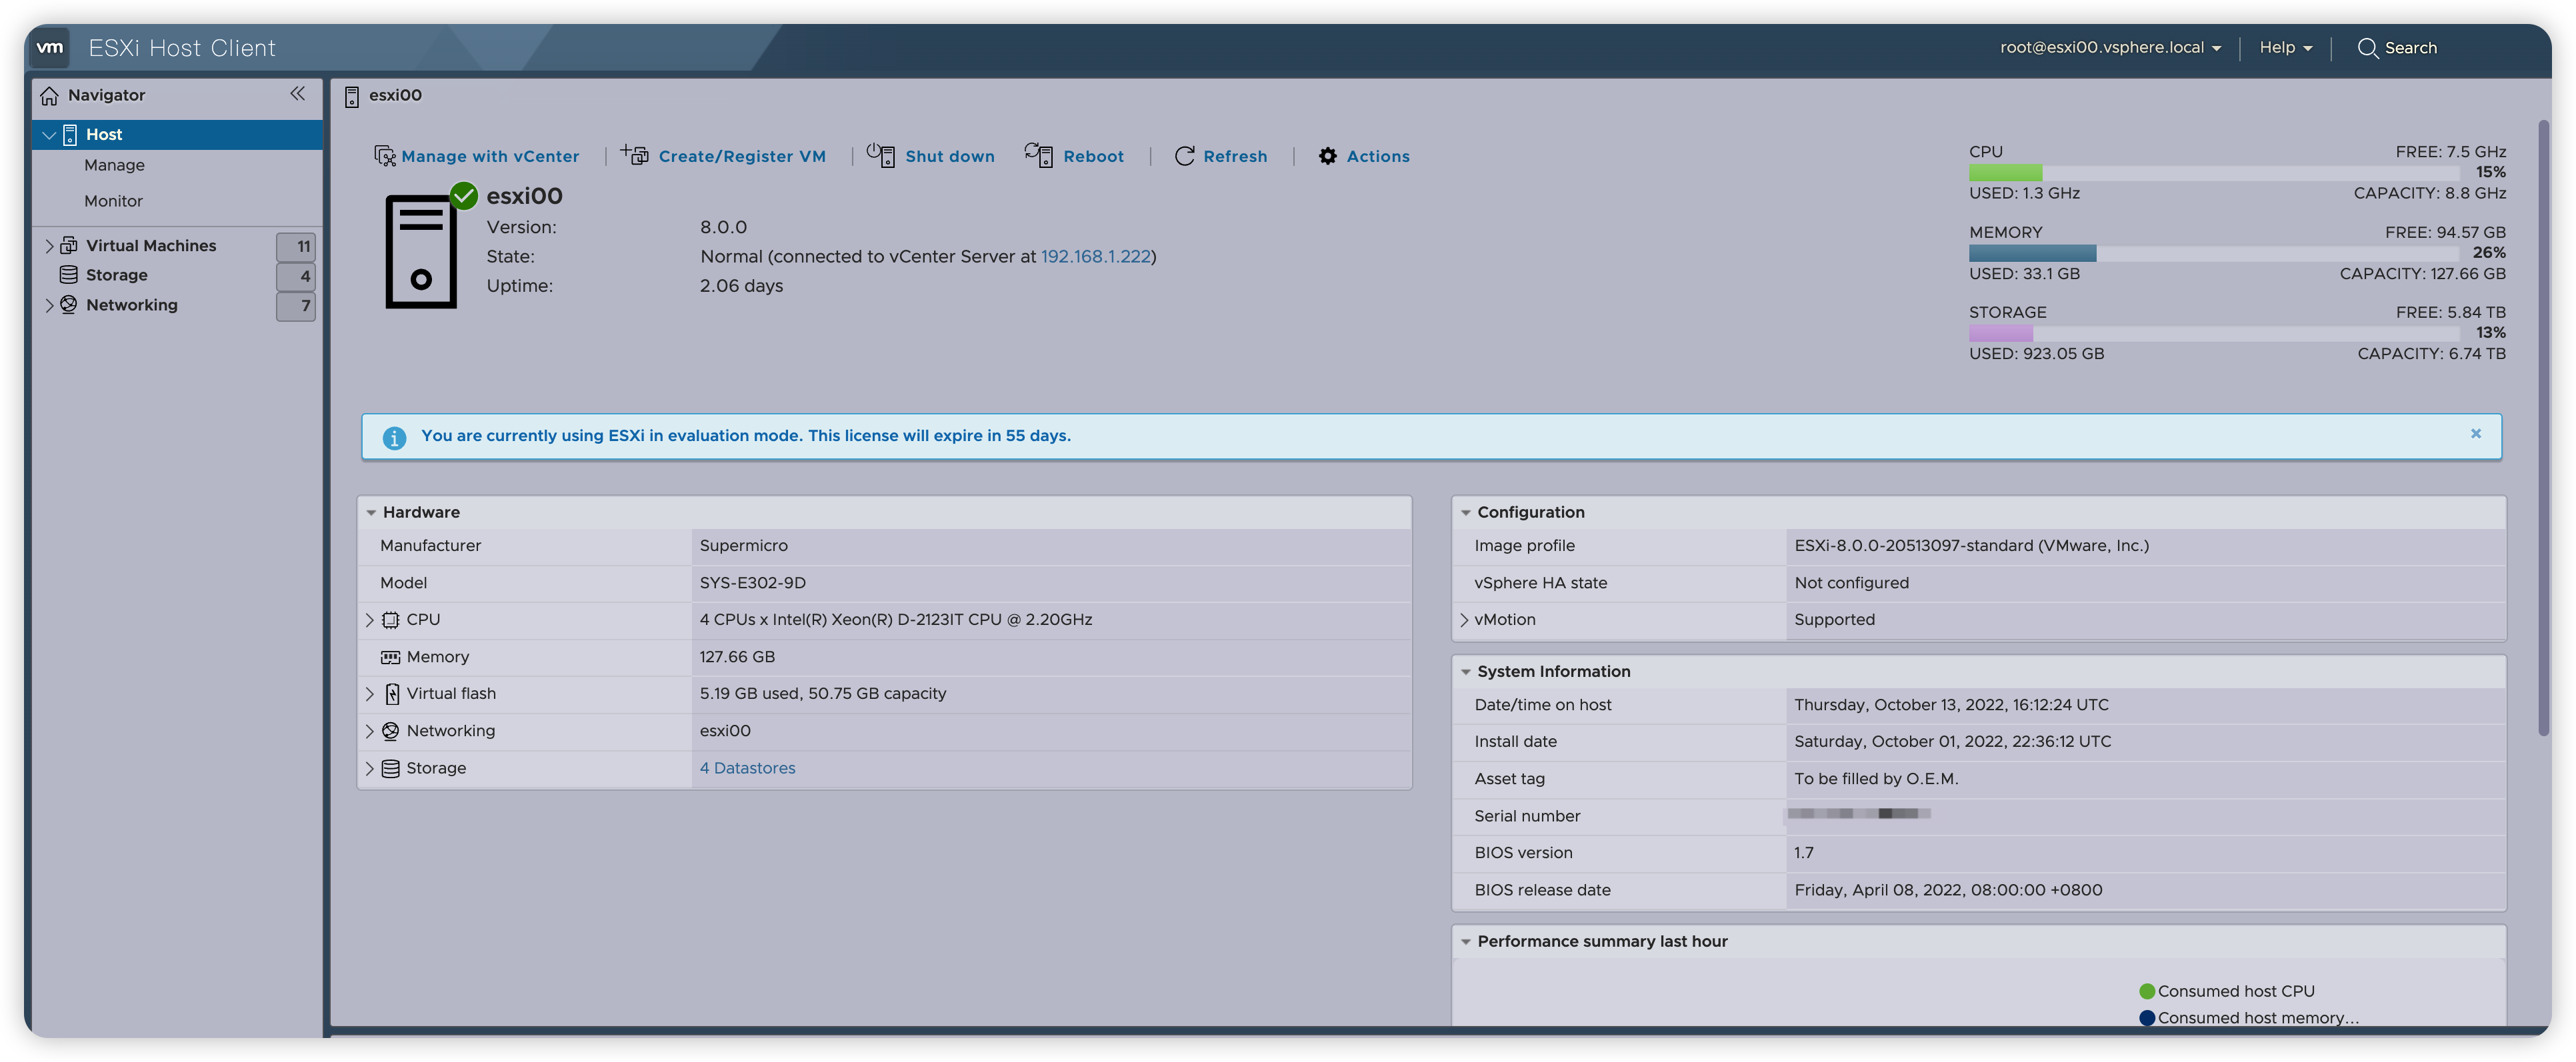
Task: Click Shut down button
Action: coord(950,156)
